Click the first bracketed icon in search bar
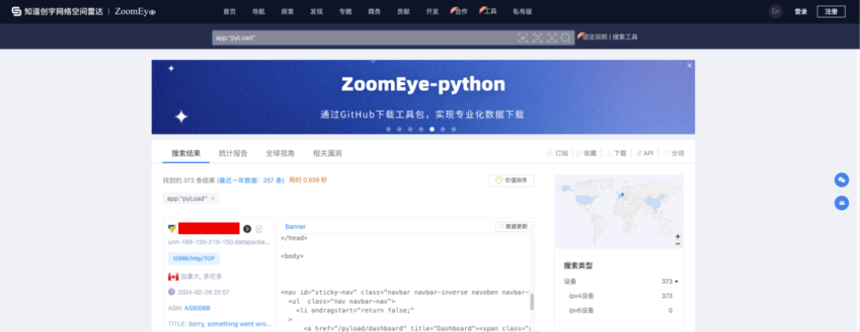Image resolution: width=860 pixels, height=332 pixels. point(523,37)
